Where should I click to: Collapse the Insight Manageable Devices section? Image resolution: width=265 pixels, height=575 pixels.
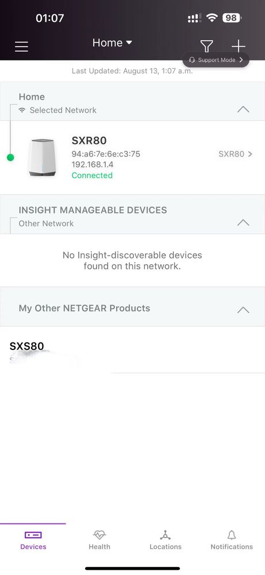[x=243, y=222]
